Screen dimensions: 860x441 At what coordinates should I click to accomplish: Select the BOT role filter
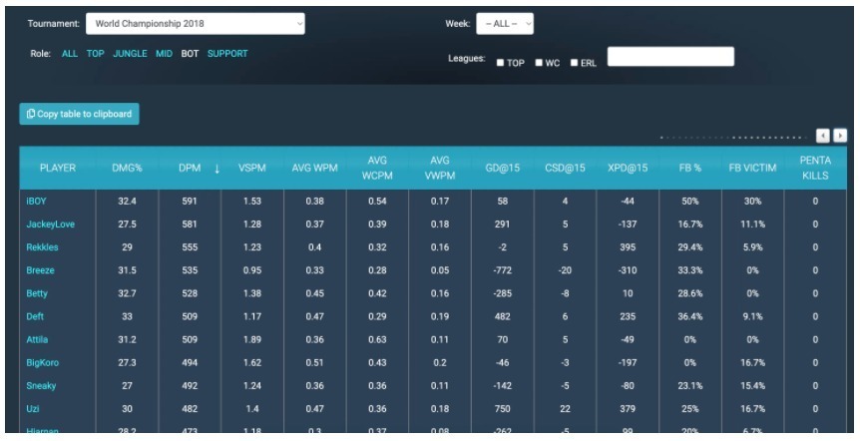pos(190,53)
